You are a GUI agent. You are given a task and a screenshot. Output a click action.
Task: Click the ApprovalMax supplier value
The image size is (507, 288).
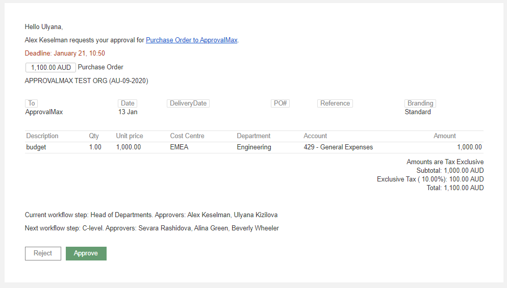[44, 112]
